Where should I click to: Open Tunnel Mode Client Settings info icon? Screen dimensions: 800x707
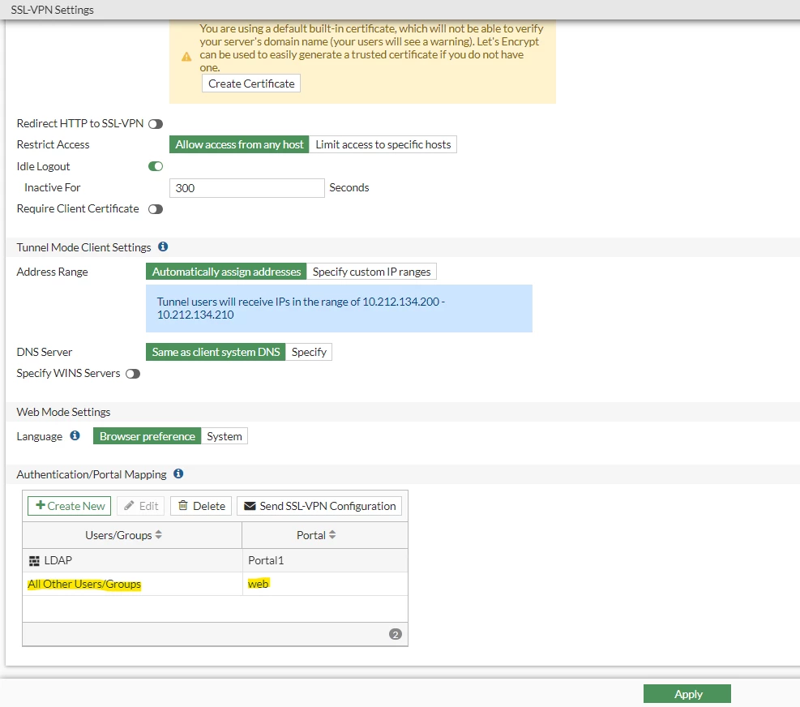point(163,246)
